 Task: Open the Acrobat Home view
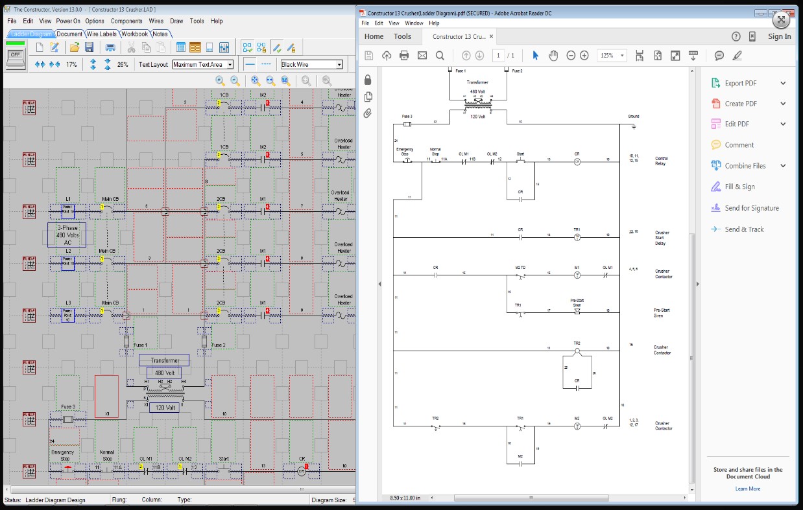(374, 36)
